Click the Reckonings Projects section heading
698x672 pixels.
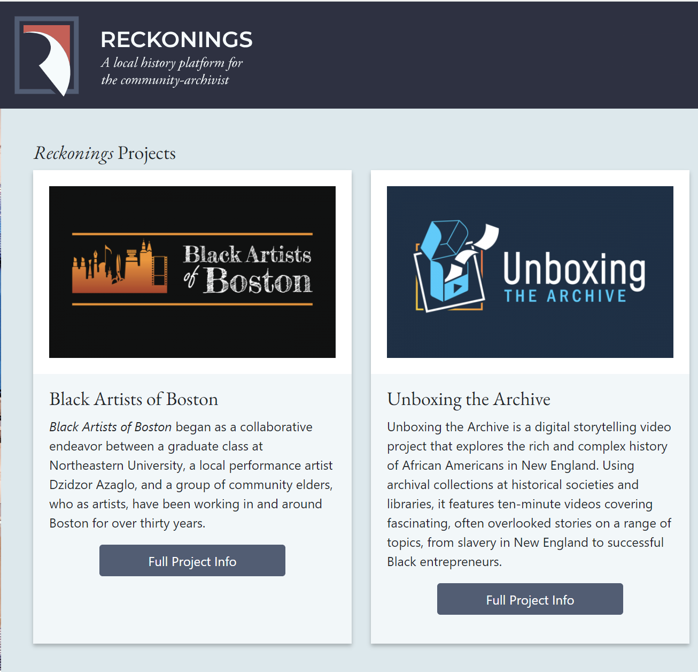point(105,153)
